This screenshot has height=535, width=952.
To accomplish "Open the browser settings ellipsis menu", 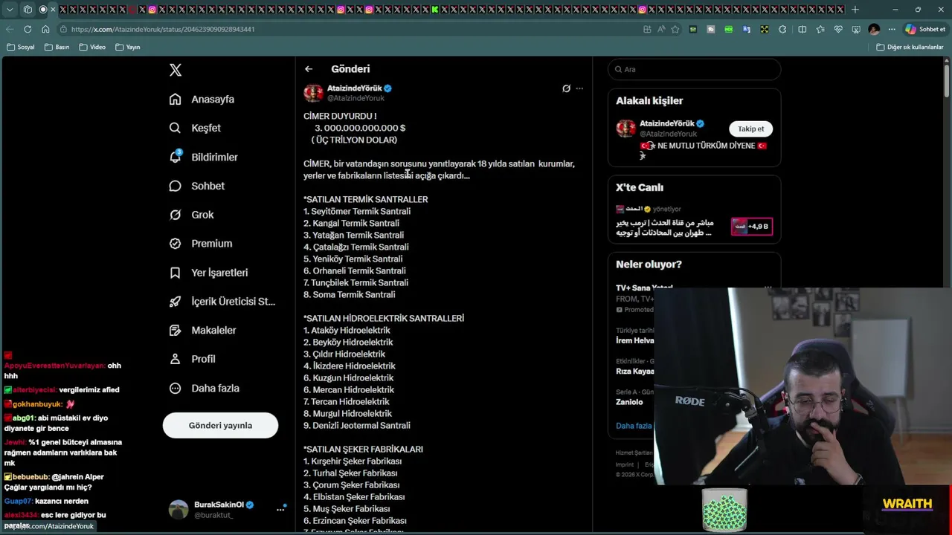I will [892, 29].
